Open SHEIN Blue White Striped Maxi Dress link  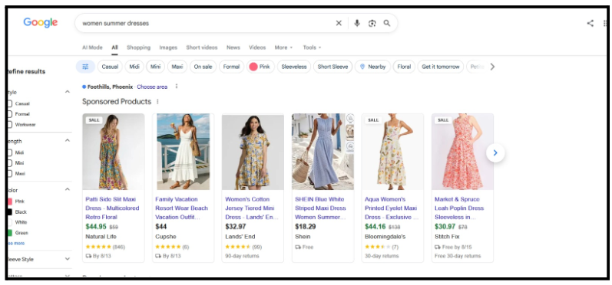(x=320, y=208)
